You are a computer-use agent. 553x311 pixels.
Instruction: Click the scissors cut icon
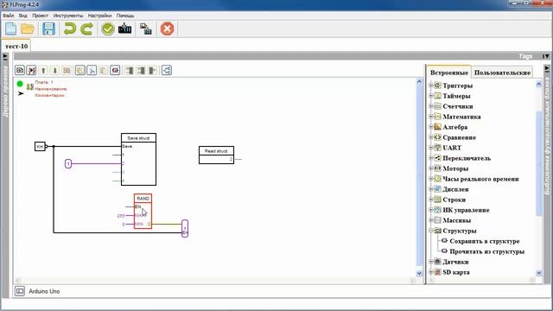coord(92,70)
